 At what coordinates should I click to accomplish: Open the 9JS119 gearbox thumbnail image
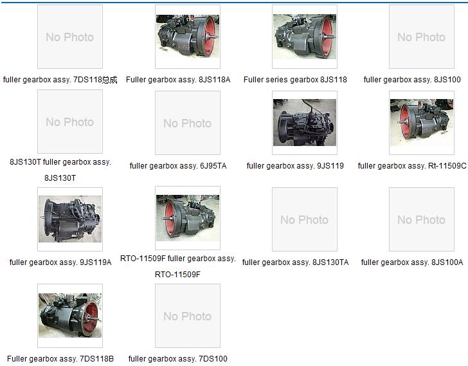tap(304, 122)
